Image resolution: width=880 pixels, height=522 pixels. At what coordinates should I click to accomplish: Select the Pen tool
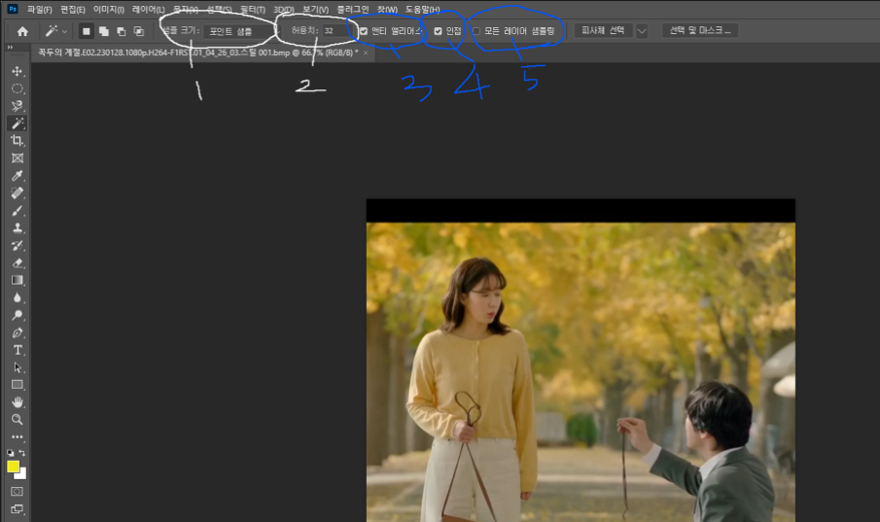coord(18,332)
